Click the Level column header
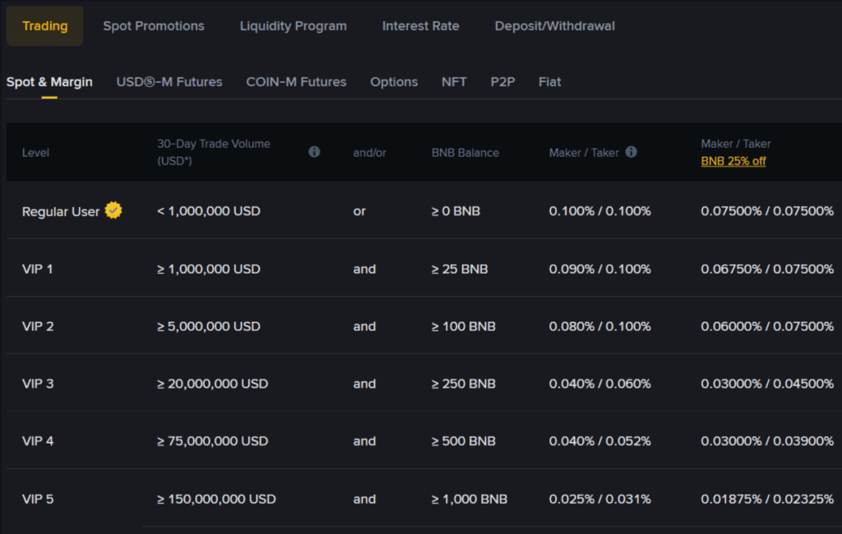Image resolution: width=842 pixels, height=534 pixels. tap(35, 152)
